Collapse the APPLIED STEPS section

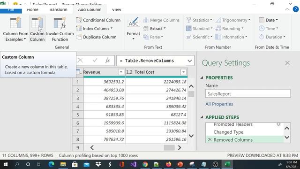pos(202,117)
